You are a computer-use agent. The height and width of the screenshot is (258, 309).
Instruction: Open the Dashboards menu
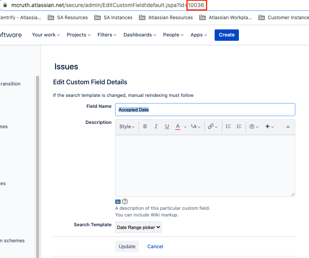140,35
